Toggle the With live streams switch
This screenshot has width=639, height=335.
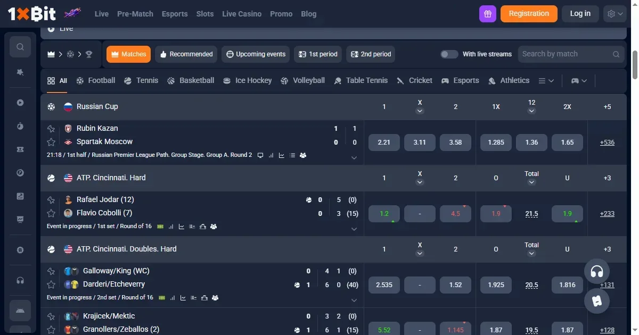pos(449,54)
